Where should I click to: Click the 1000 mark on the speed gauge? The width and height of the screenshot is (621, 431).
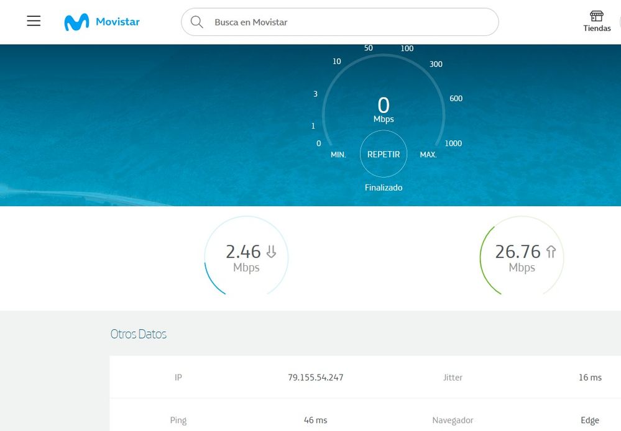[x=453, y=143]
